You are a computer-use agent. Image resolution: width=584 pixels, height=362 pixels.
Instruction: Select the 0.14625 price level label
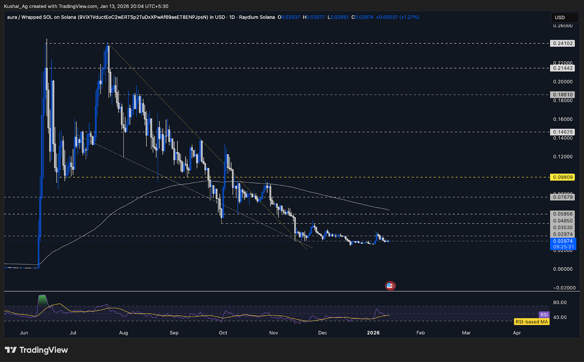[x=562, y=132]
